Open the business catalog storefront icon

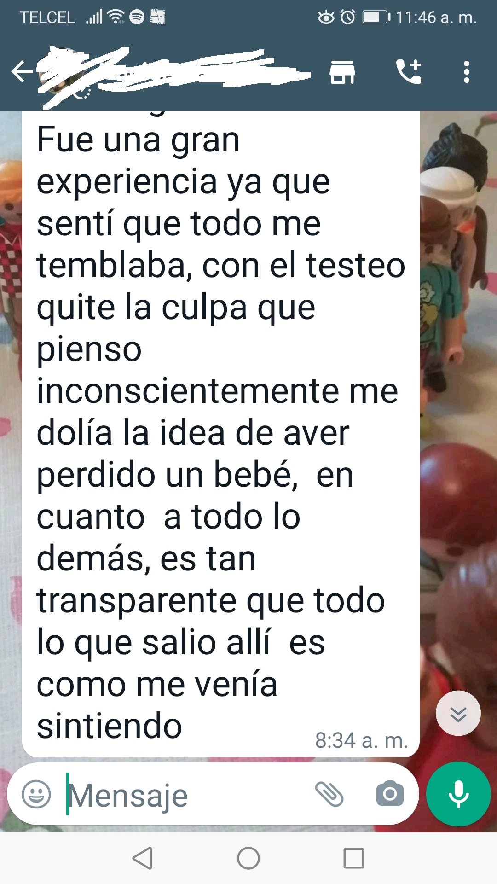[x=342, y=72]
